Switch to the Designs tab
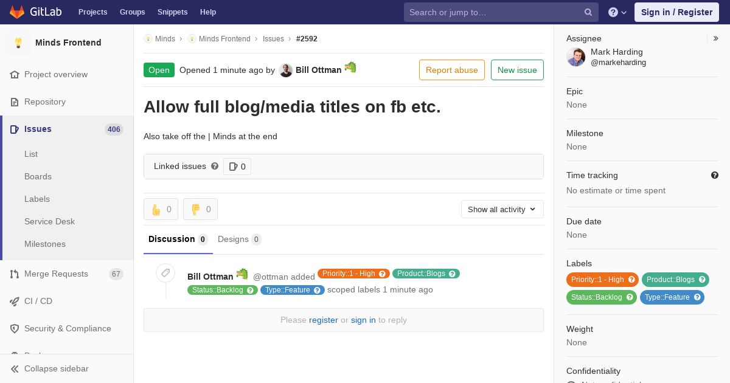The height and width of the screenshot is (383, 730). click(x=240, y=240)
